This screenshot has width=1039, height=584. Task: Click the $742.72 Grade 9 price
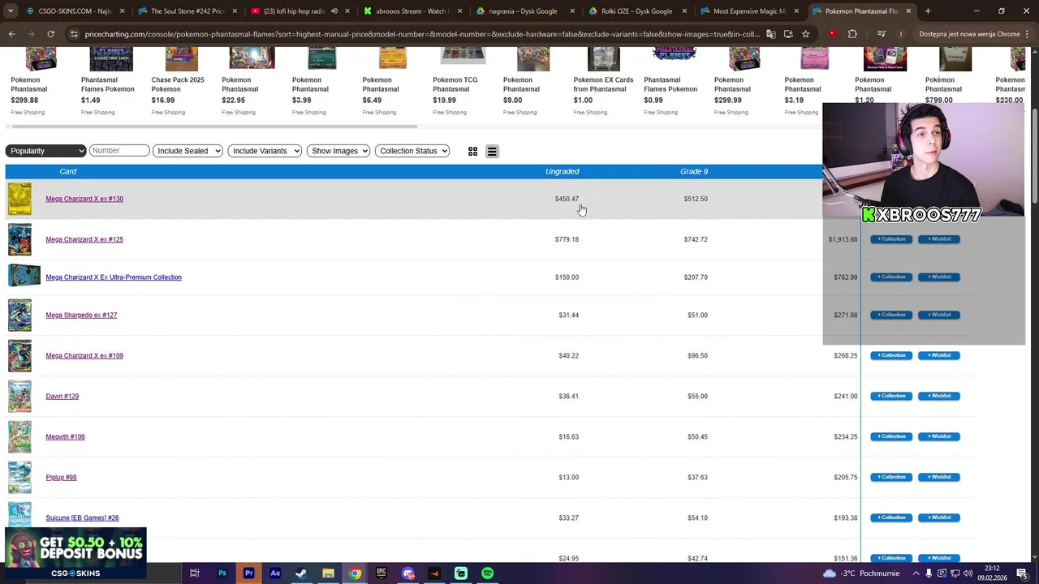point(695,239)
